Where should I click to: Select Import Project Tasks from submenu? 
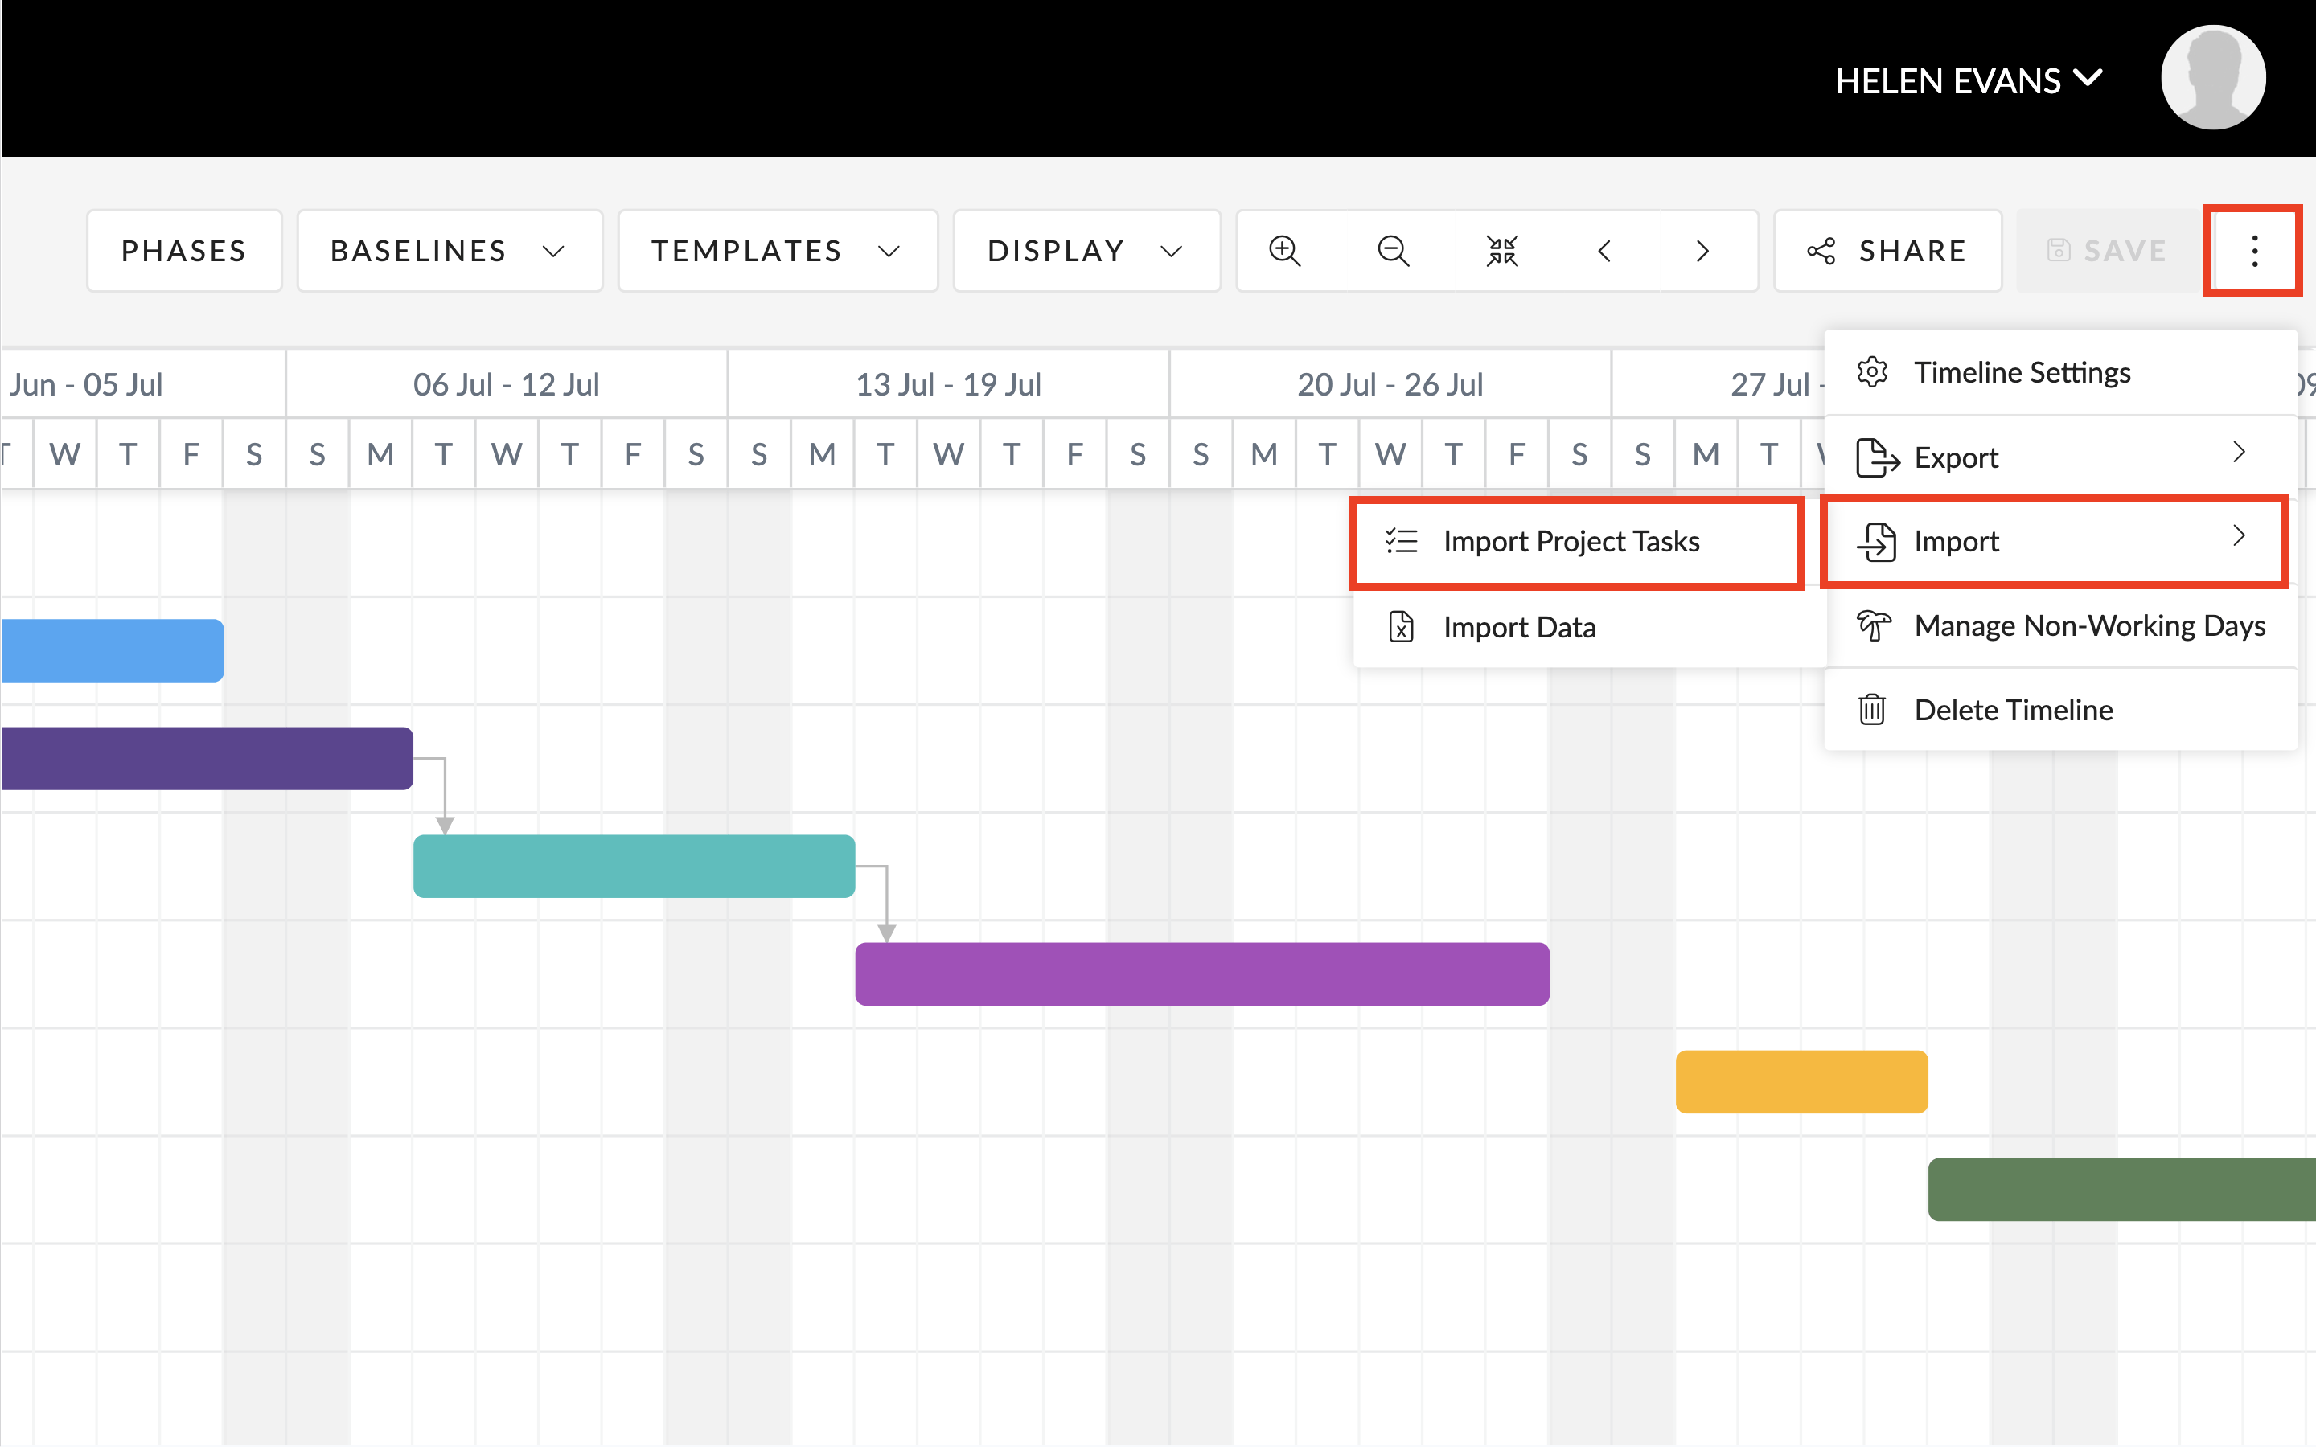click(1571, 542)
